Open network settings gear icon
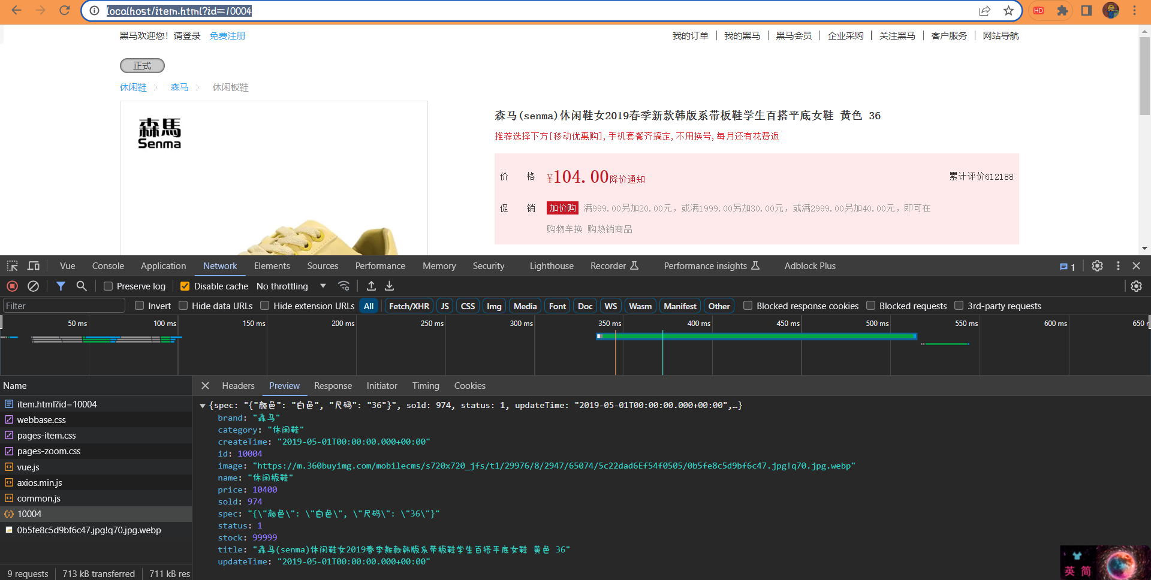Image resolution: width=1151 pixels, height=580 pixels. 1136,286
